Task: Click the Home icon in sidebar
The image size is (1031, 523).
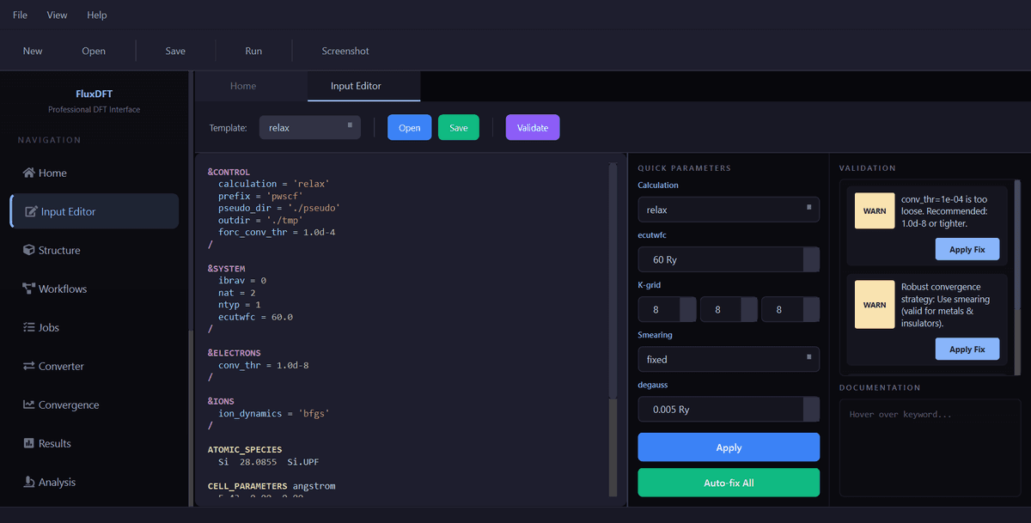Action: [x=29, y=173]
